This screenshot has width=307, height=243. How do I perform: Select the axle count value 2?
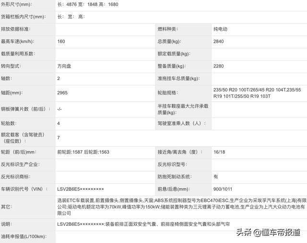click(x=59, y=78)
